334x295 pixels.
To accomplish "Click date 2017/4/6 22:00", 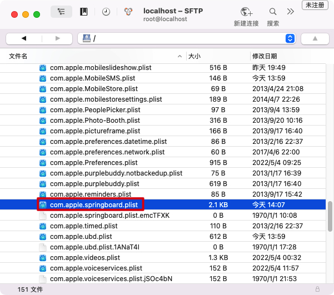I will click(x=276, y=152).
